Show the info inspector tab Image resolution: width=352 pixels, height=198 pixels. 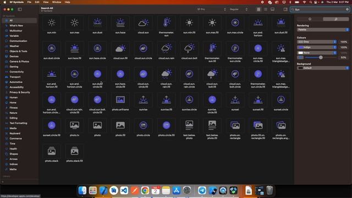click(x=310, y=19)
